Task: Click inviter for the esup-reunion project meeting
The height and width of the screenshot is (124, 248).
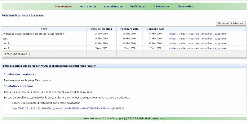Action: click(172, 34)
